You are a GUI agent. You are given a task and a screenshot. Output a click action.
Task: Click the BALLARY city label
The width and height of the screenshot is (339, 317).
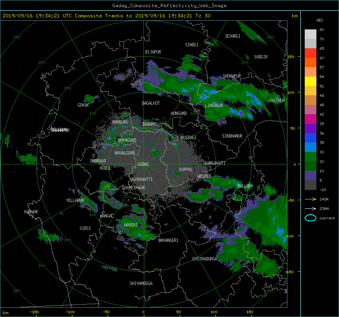coord(245,186)
